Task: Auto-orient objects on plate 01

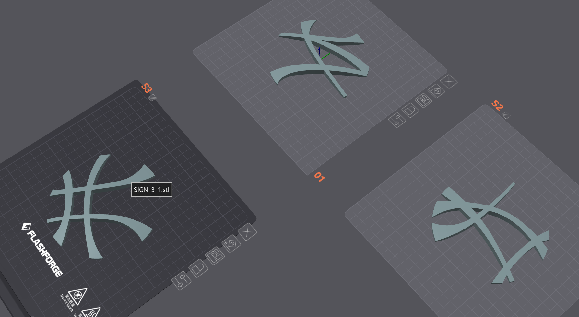Action: [x=436, y=91]
